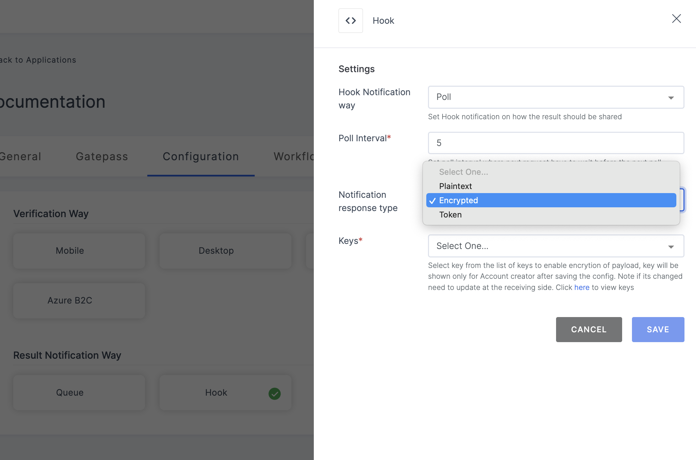Select Desktop verification way option
Screen dimensions: 696x460
[216, 251]
